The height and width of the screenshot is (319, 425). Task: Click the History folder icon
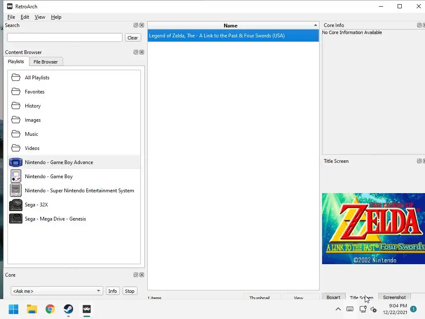(x=16, y=106)
